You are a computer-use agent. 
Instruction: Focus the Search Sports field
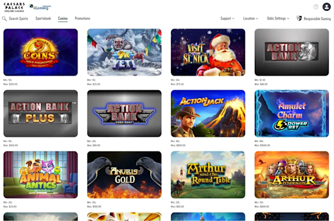[18, 18]
